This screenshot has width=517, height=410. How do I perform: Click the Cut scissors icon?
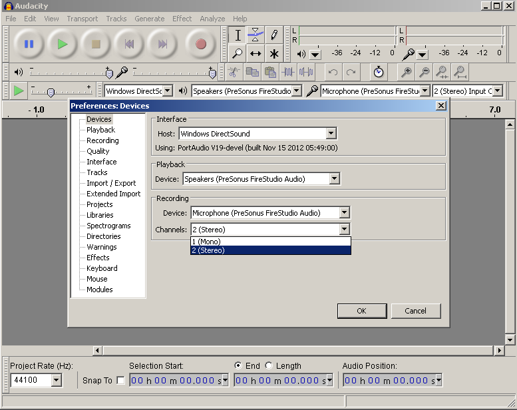click(x=234, y=72)
